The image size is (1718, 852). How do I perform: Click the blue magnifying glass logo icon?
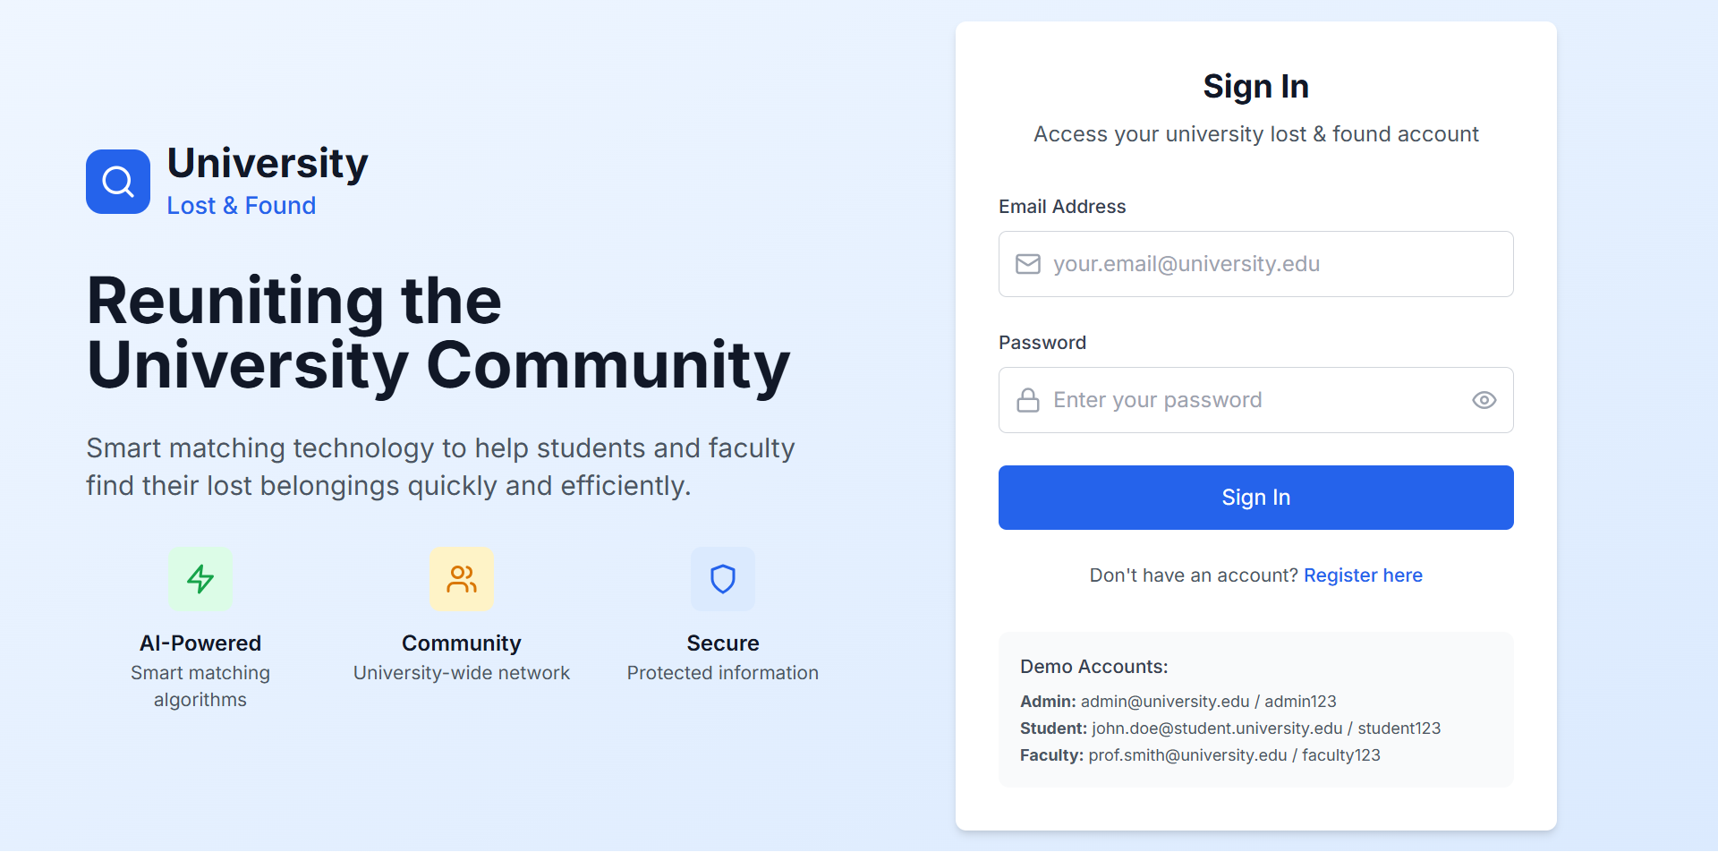click(118, 182)
